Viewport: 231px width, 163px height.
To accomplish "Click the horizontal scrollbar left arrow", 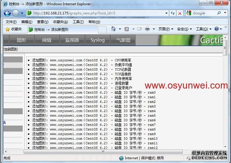I will (x=6, y=151).
